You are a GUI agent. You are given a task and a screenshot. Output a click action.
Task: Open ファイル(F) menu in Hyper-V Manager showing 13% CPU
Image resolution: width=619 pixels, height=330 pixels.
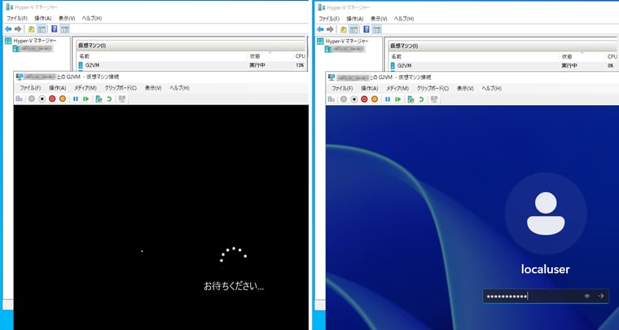click(17, 18)
